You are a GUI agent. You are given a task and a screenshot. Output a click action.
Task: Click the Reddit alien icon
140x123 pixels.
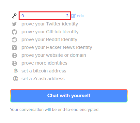coord(14,40)
